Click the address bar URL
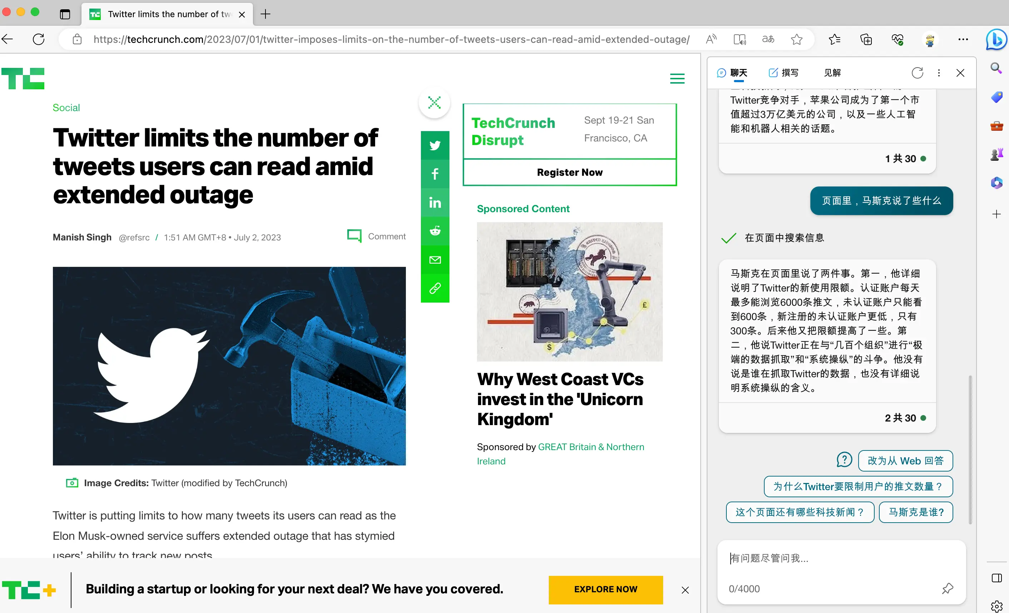Image resolution: width=1009 pixels, height=613 pixels. [x=392, y=39]
